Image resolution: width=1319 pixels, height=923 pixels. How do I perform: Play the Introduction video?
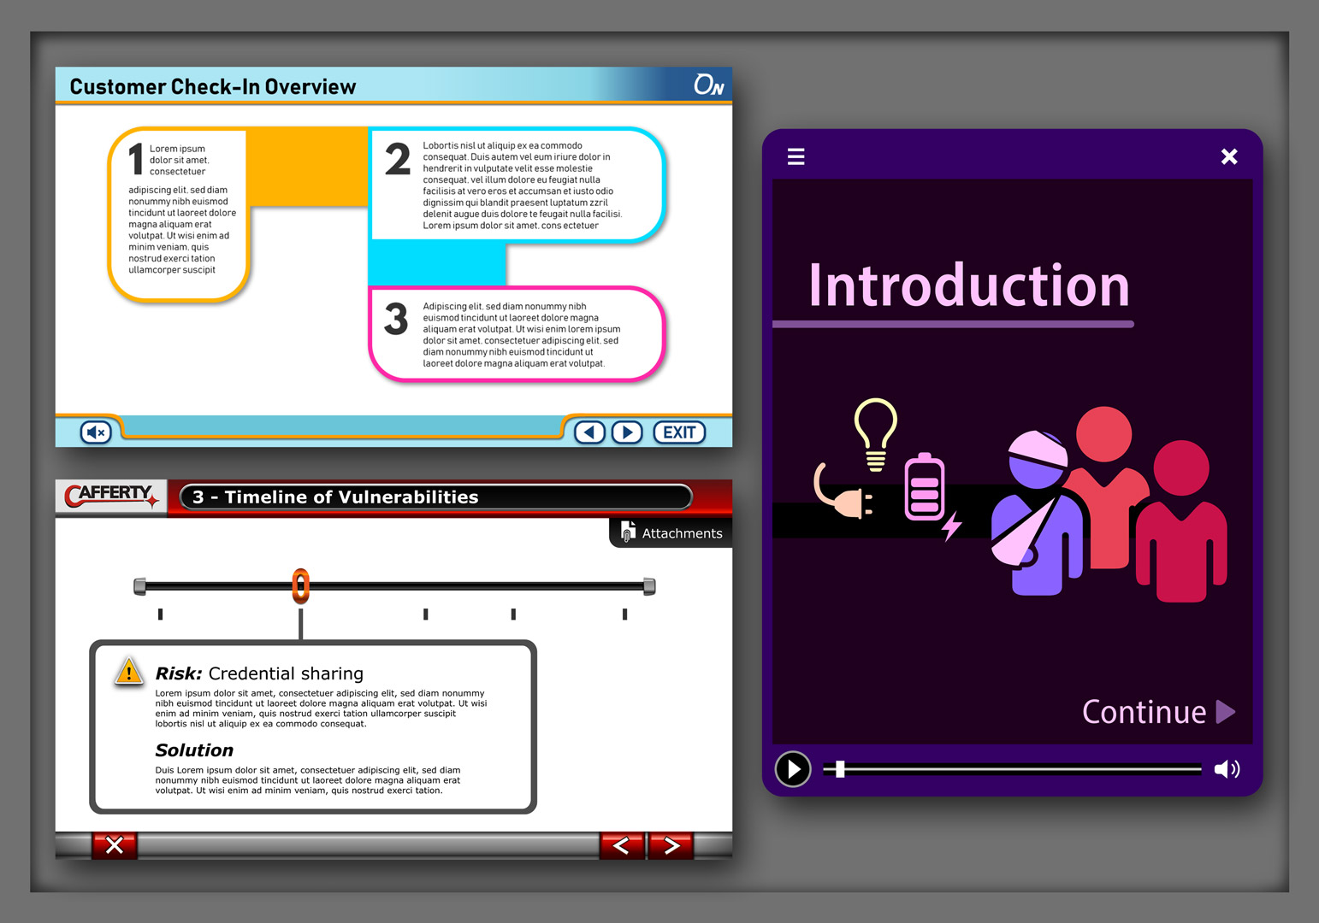793,769
